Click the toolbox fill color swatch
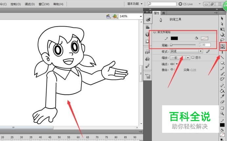This screenshot has width=227, height=141. click(222, 135)
